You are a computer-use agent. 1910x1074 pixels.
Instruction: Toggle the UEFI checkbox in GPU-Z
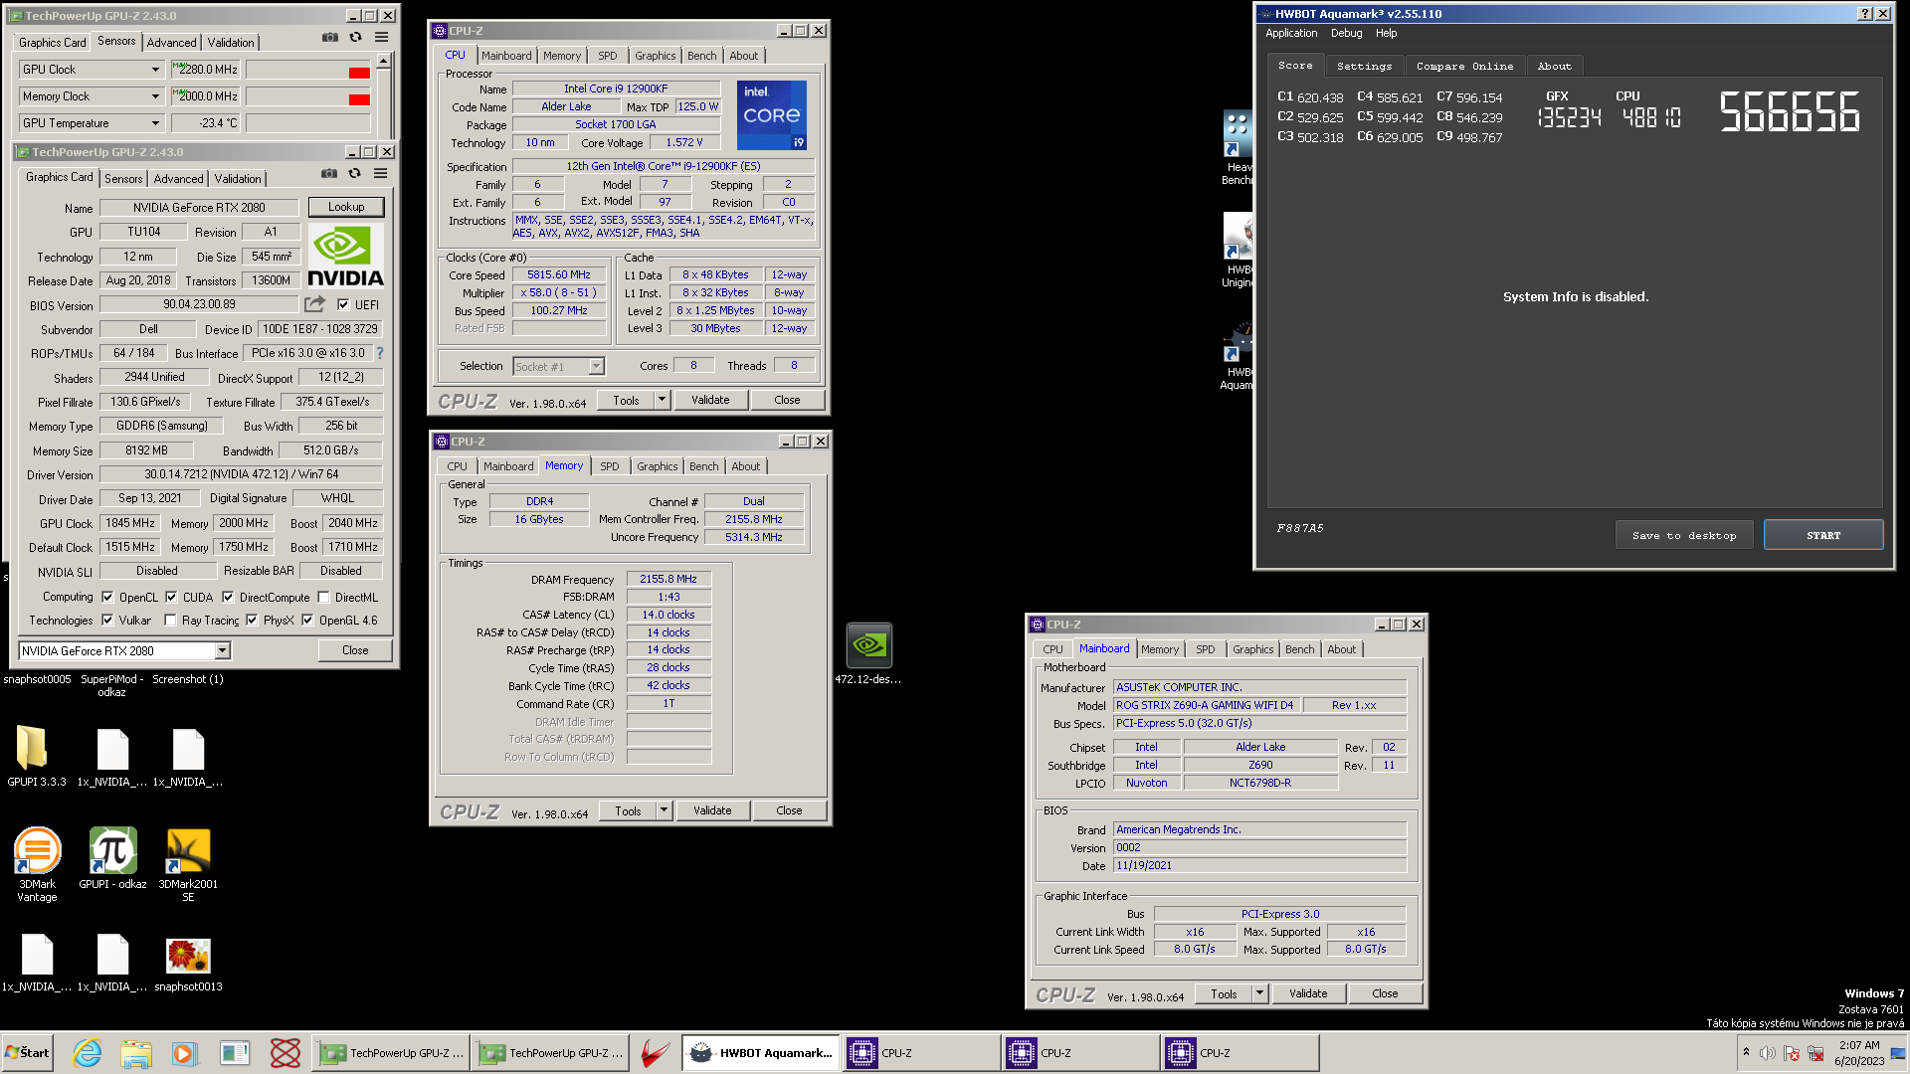point(343,304)
